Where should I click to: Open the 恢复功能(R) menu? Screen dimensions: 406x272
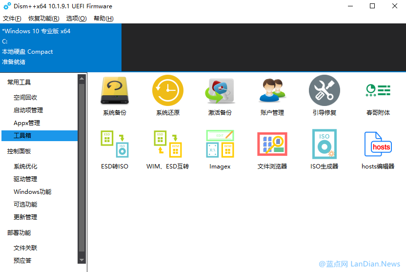[x=44, y=19]
